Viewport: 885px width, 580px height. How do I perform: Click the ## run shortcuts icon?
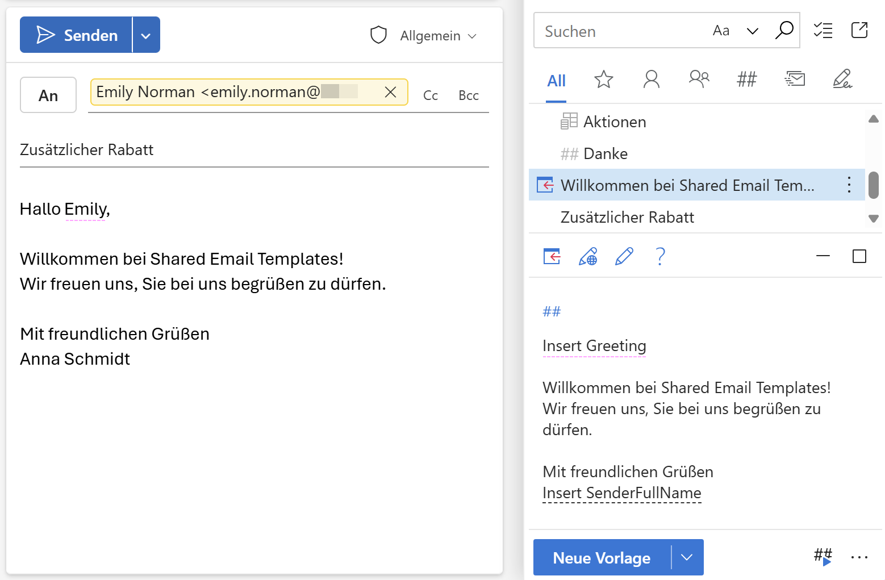pos(823,557)
